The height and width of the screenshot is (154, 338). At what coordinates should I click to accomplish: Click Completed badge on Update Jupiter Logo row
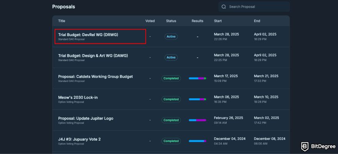click(x=171, y=120)
